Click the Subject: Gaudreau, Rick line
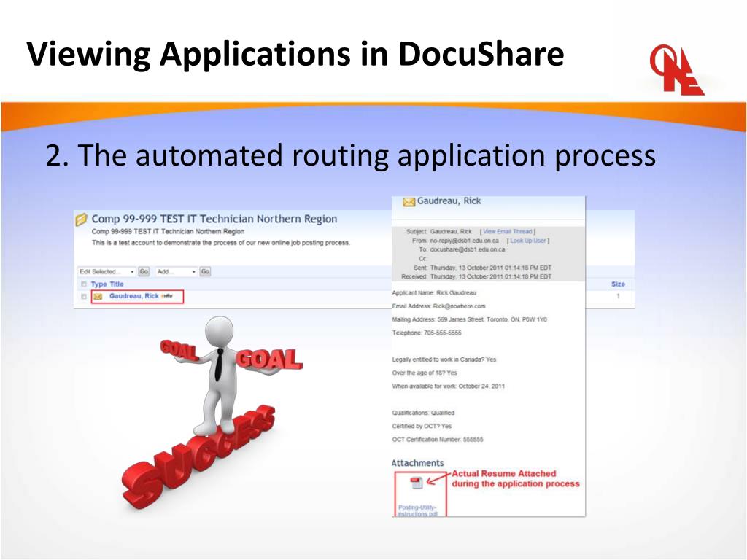Image resolution: width=747 pixels, height=560 pixels. (438, 231)
